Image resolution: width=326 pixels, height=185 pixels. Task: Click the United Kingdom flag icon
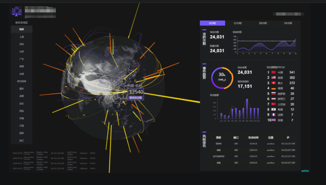point(274,120)
